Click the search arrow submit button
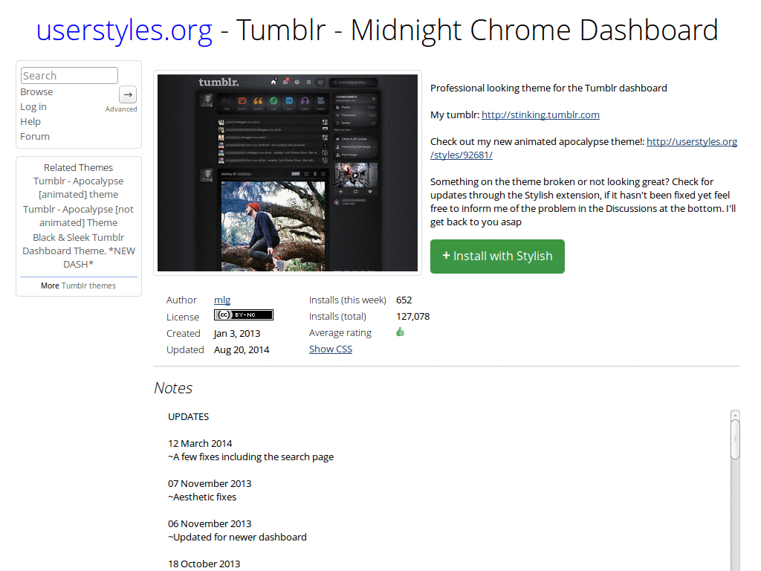 (x=128, y=94)
